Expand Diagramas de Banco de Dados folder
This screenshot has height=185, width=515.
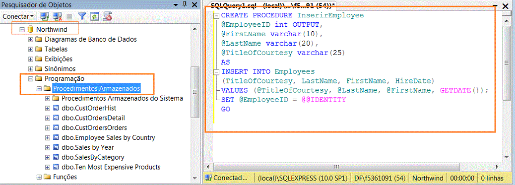pyautogui.click(x=31, y=40)
